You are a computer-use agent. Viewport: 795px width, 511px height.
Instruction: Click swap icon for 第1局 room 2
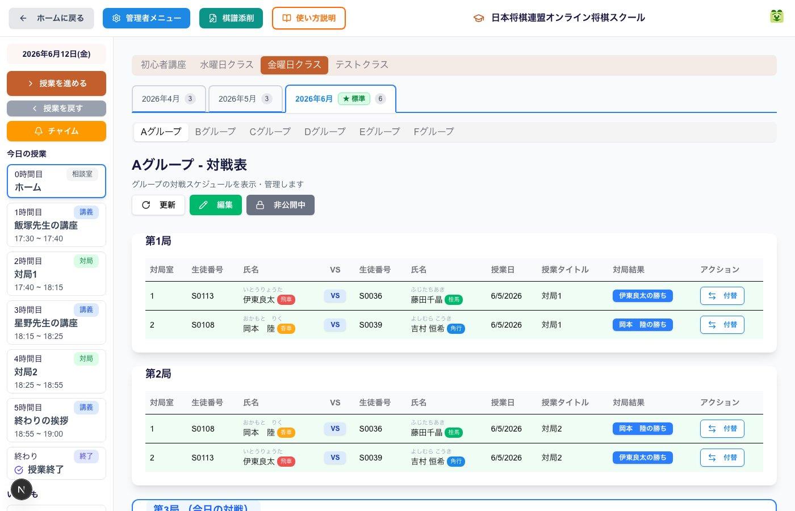712,325
